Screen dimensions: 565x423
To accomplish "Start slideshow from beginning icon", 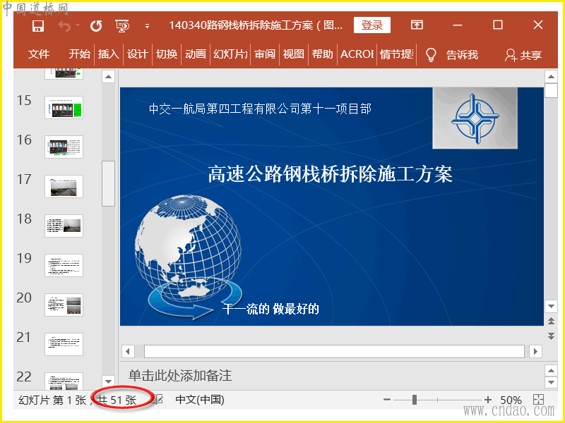I will [x=122, y=26].
